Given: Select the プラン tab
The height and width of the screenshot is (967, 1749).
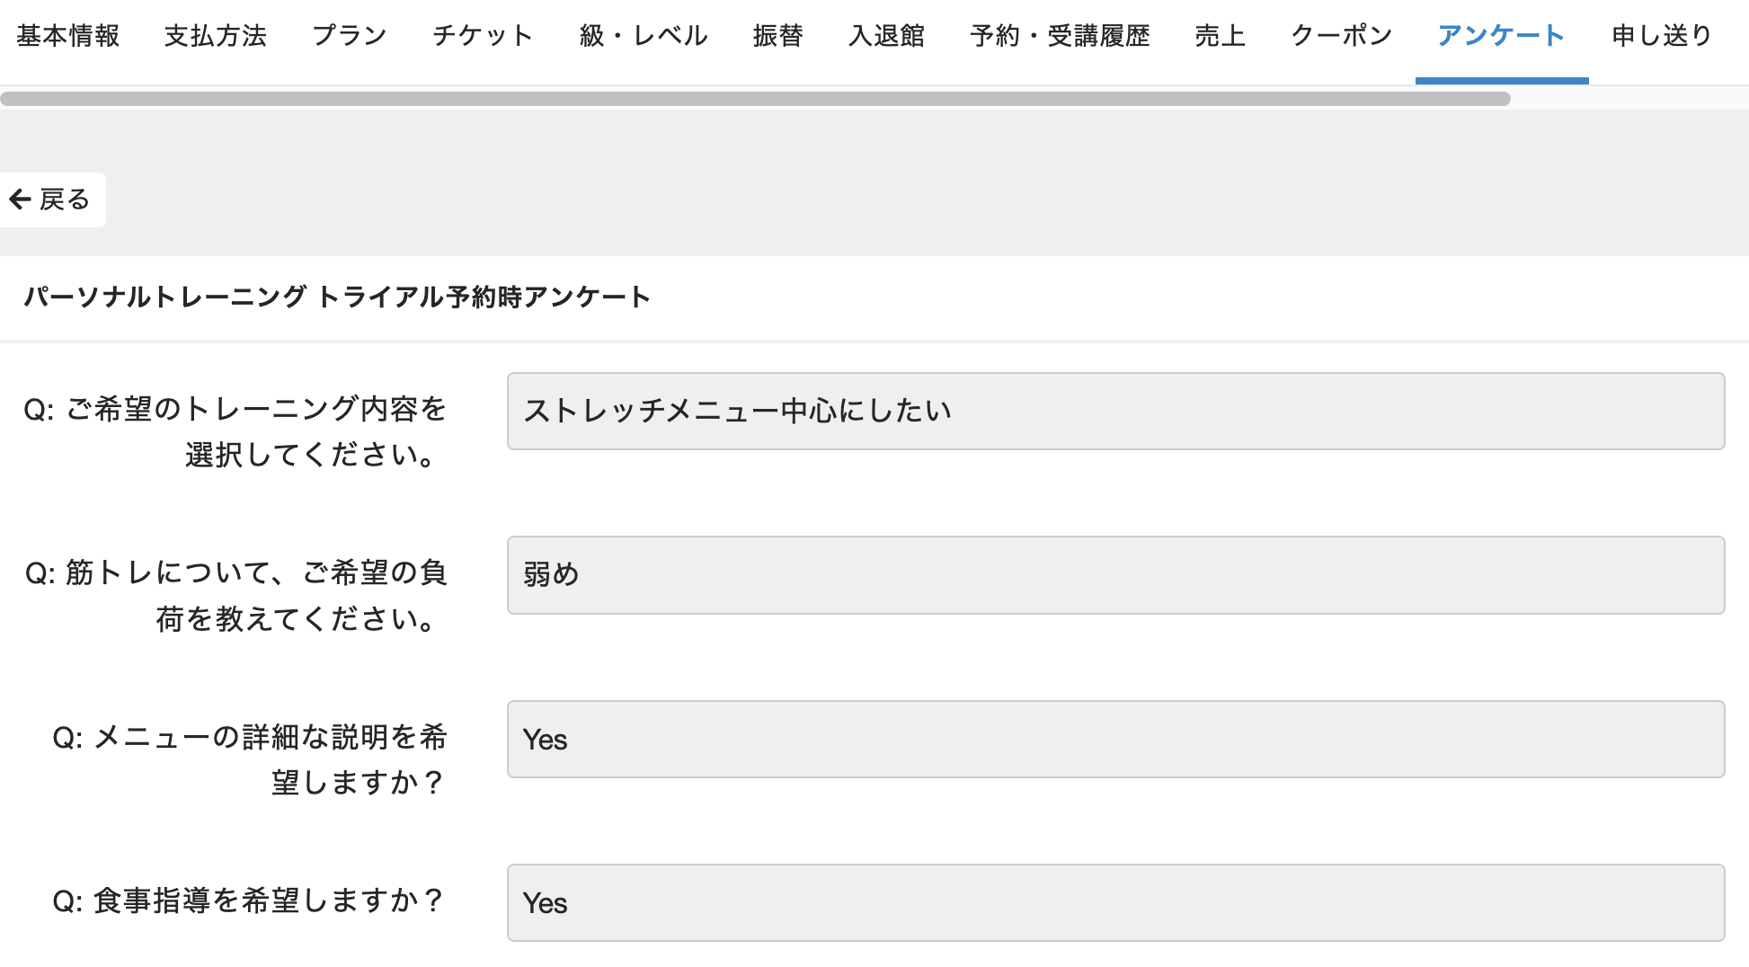Looking at the screenshot, I should [x=350, y=36].
